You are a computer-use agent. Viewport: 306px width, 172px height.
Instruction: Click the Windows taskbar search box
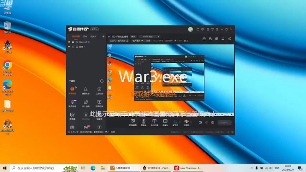[44, 168]
